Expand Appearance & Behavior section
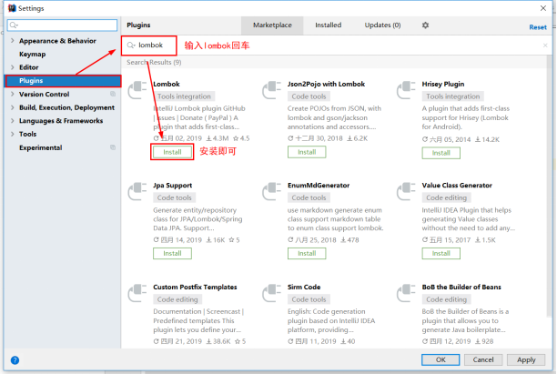Screen dimensions: 557x374 (x=13, y=40)
